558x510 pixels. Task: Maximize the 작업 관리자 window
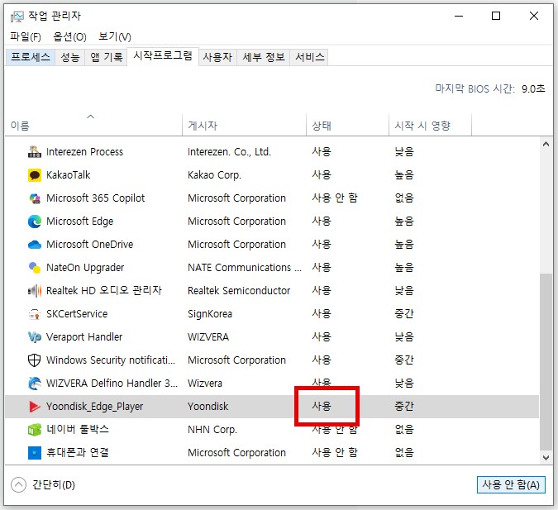pos(496,16)
